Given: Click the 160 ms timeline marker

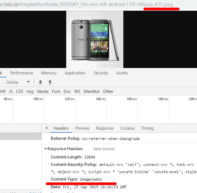Looking at the screenshot, I should click(132, 99).
